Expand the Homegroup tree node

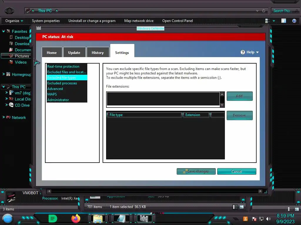click(x=3, y=74)
